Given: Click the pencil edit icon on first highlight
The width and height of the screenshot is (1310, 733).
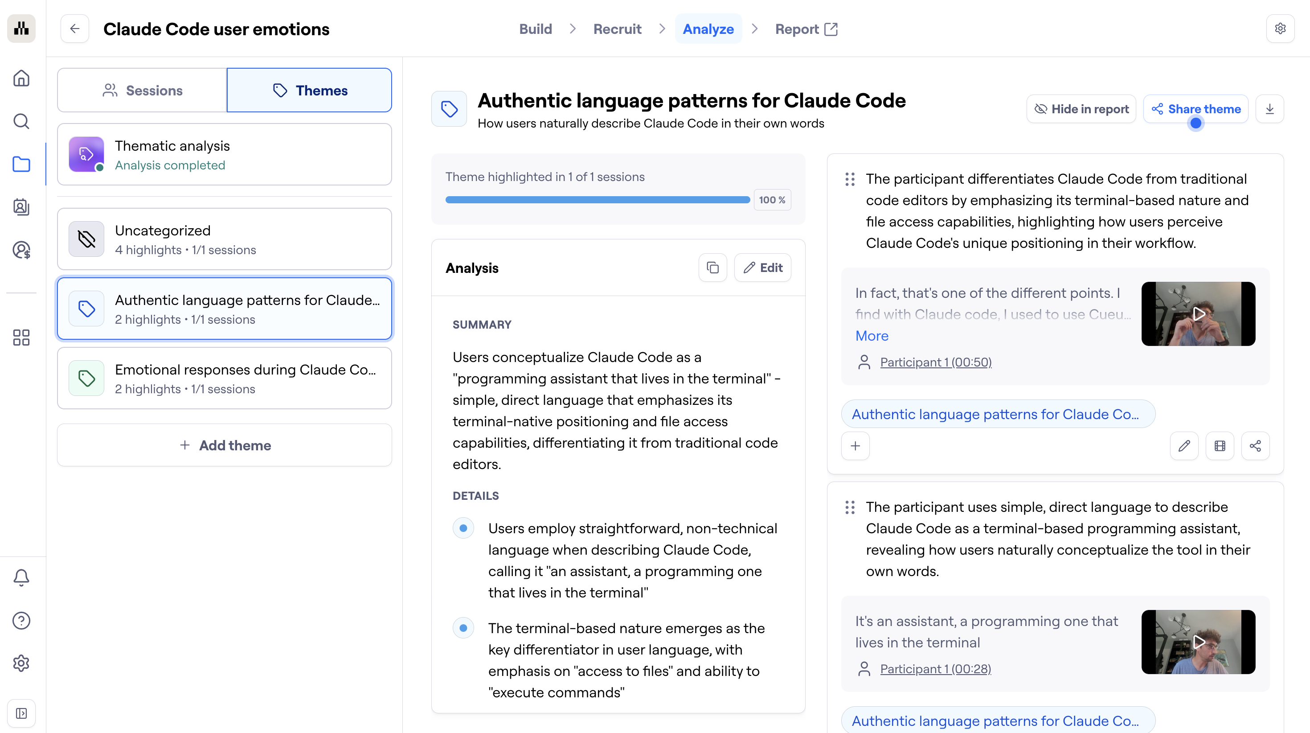Looking at the screenshot, I should pos(1184,446).
